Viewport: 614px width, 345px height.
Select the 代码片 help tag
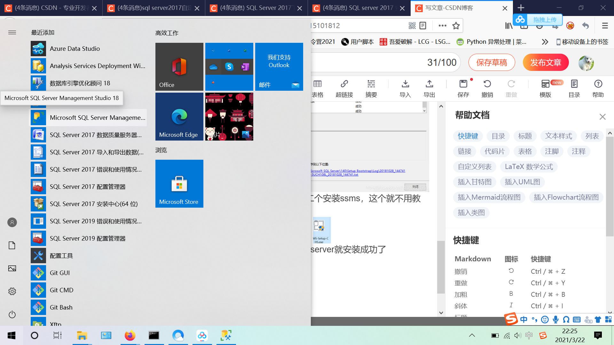tap(495, 151)
